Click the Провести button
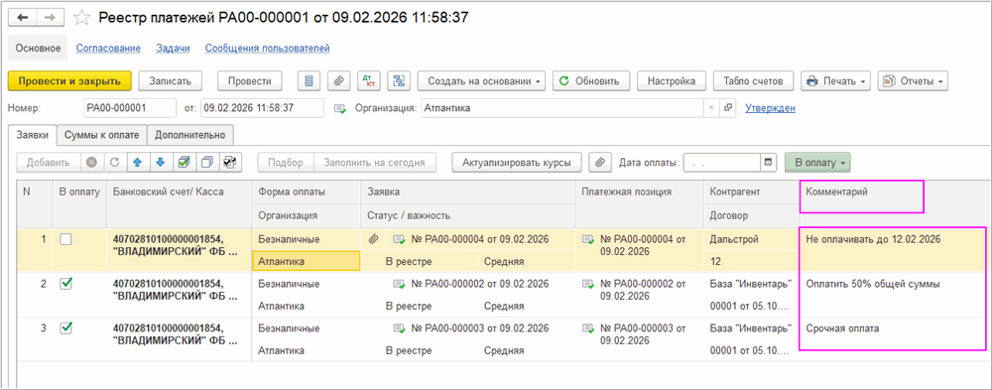Viewport: 992px width, 390px height. (x=250, y=81)
